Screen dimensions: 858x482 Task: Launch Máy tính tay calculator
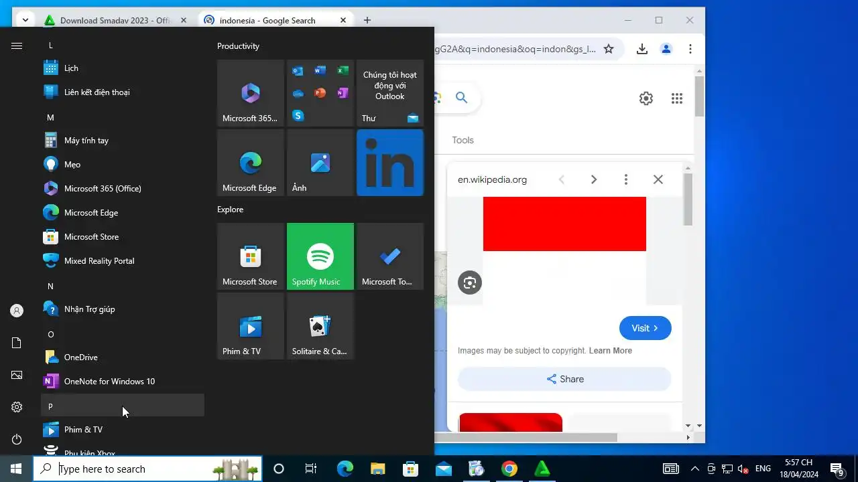123,141
